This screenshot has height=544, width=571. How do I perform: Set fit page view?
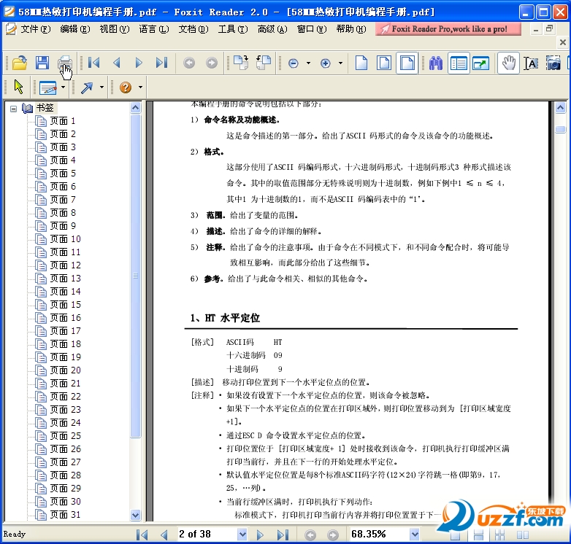[384, 63]
